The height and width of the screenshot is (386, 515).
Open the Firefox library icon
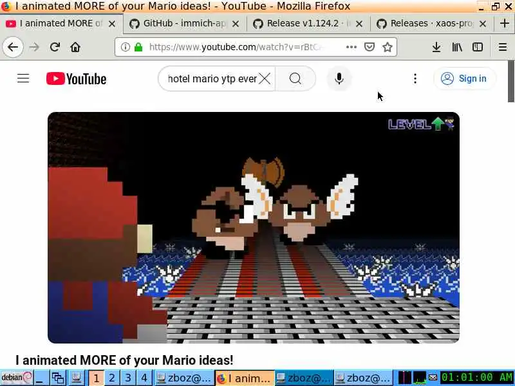tap(457, 47)
